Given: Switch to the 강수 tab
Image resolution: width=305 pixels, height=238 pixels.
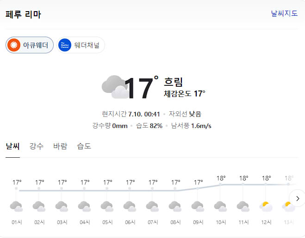Looking at the screenshot, I should (x=37, y=146).
